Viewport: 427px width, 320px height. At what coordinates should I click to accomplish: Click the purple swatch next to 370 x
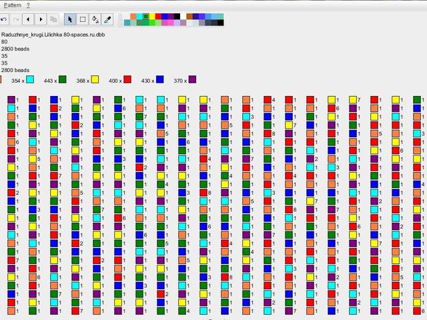(192, 80)
